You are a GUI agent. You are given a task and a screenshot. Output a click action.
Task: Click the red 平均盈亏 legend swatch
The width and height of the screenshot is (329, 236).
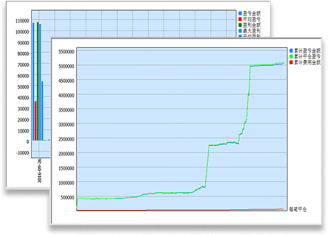pos(240,19)
